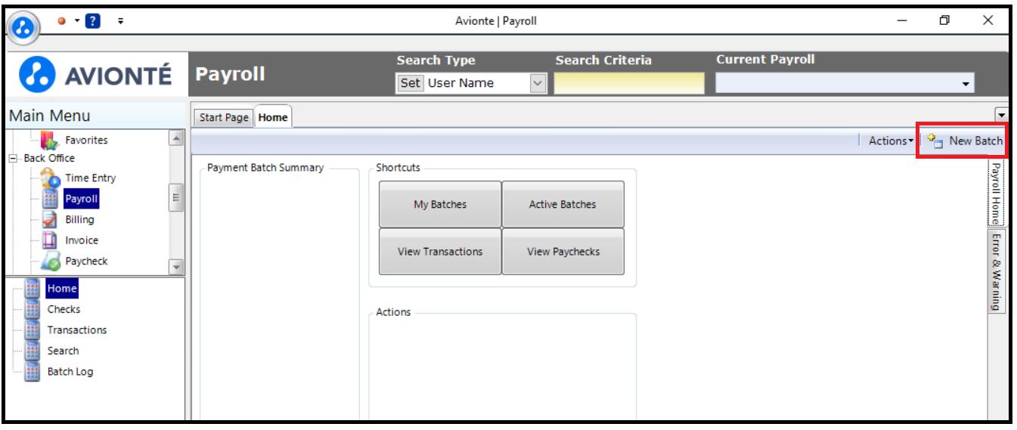This screenshot has width=1017, height=430.
Task: Open the Error & Warning side tab
Action: 997,271
